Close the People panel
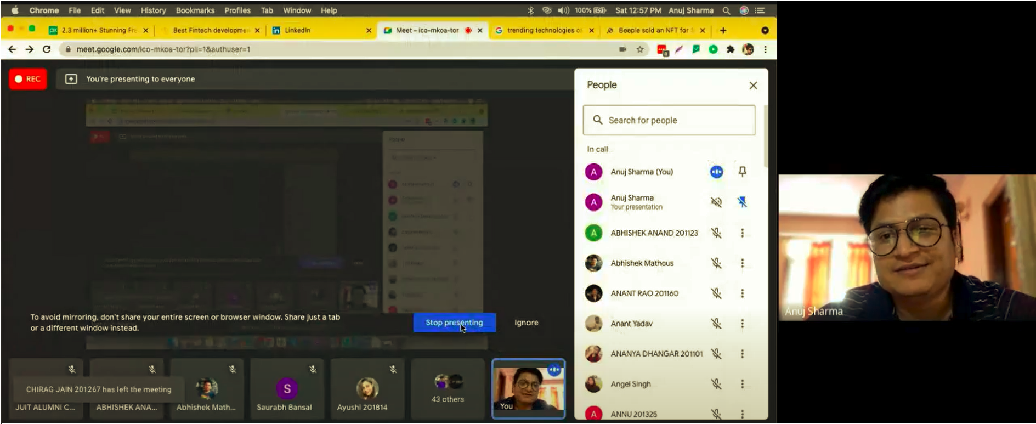 coord(753,86)
